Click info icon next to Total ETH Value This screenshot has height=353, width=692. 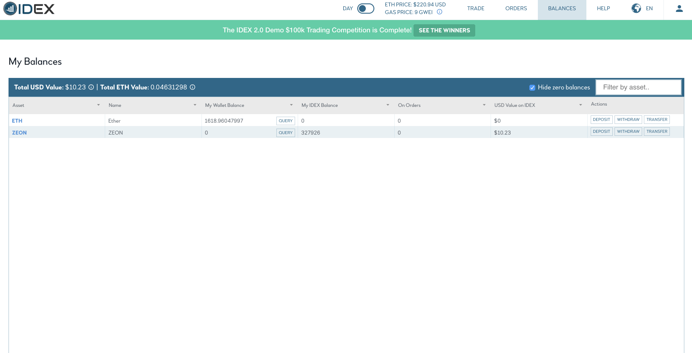192,87
